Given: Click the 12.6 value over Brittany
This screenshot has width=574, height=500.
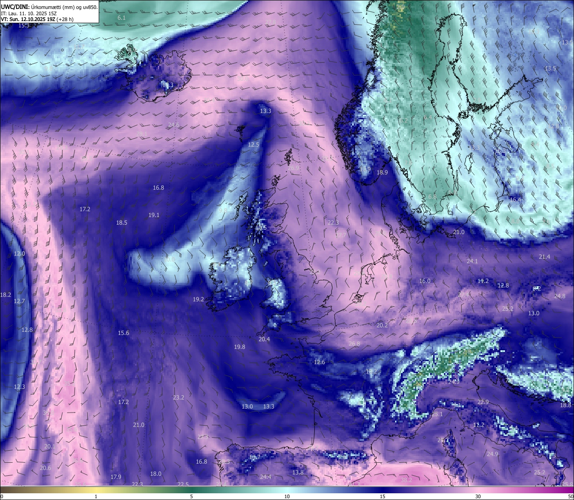Looking at the screenshot, I should tap(319, 362).
